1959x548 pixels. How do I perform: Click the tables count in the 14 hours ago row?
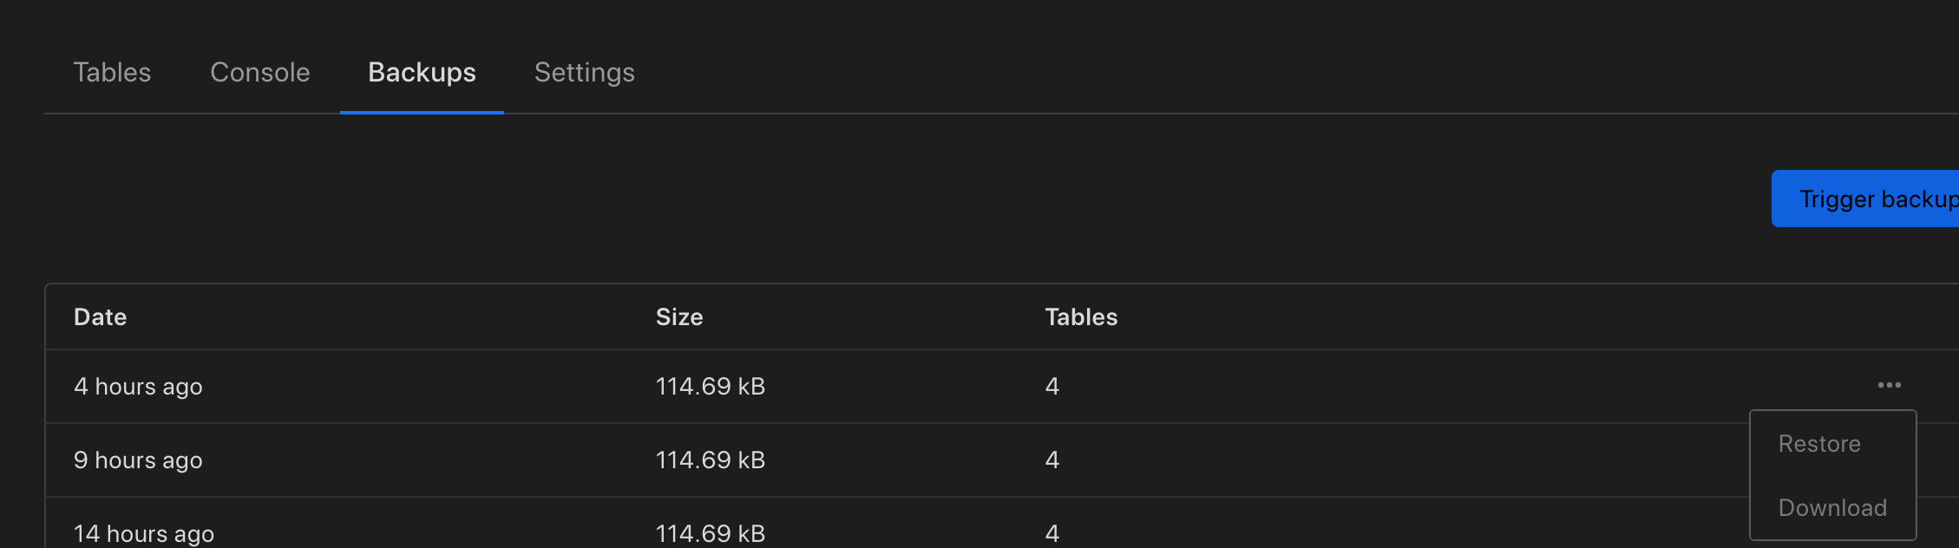pyautogui.click(x=1052, y=533)
